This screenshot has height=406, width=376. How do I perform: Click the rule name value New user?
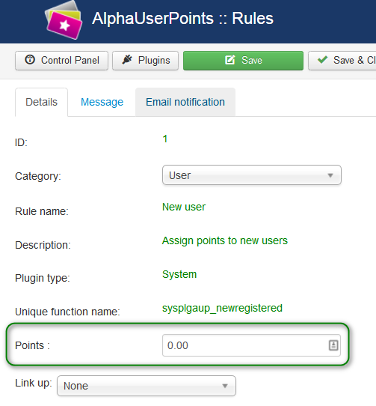[x=184, y=207]
